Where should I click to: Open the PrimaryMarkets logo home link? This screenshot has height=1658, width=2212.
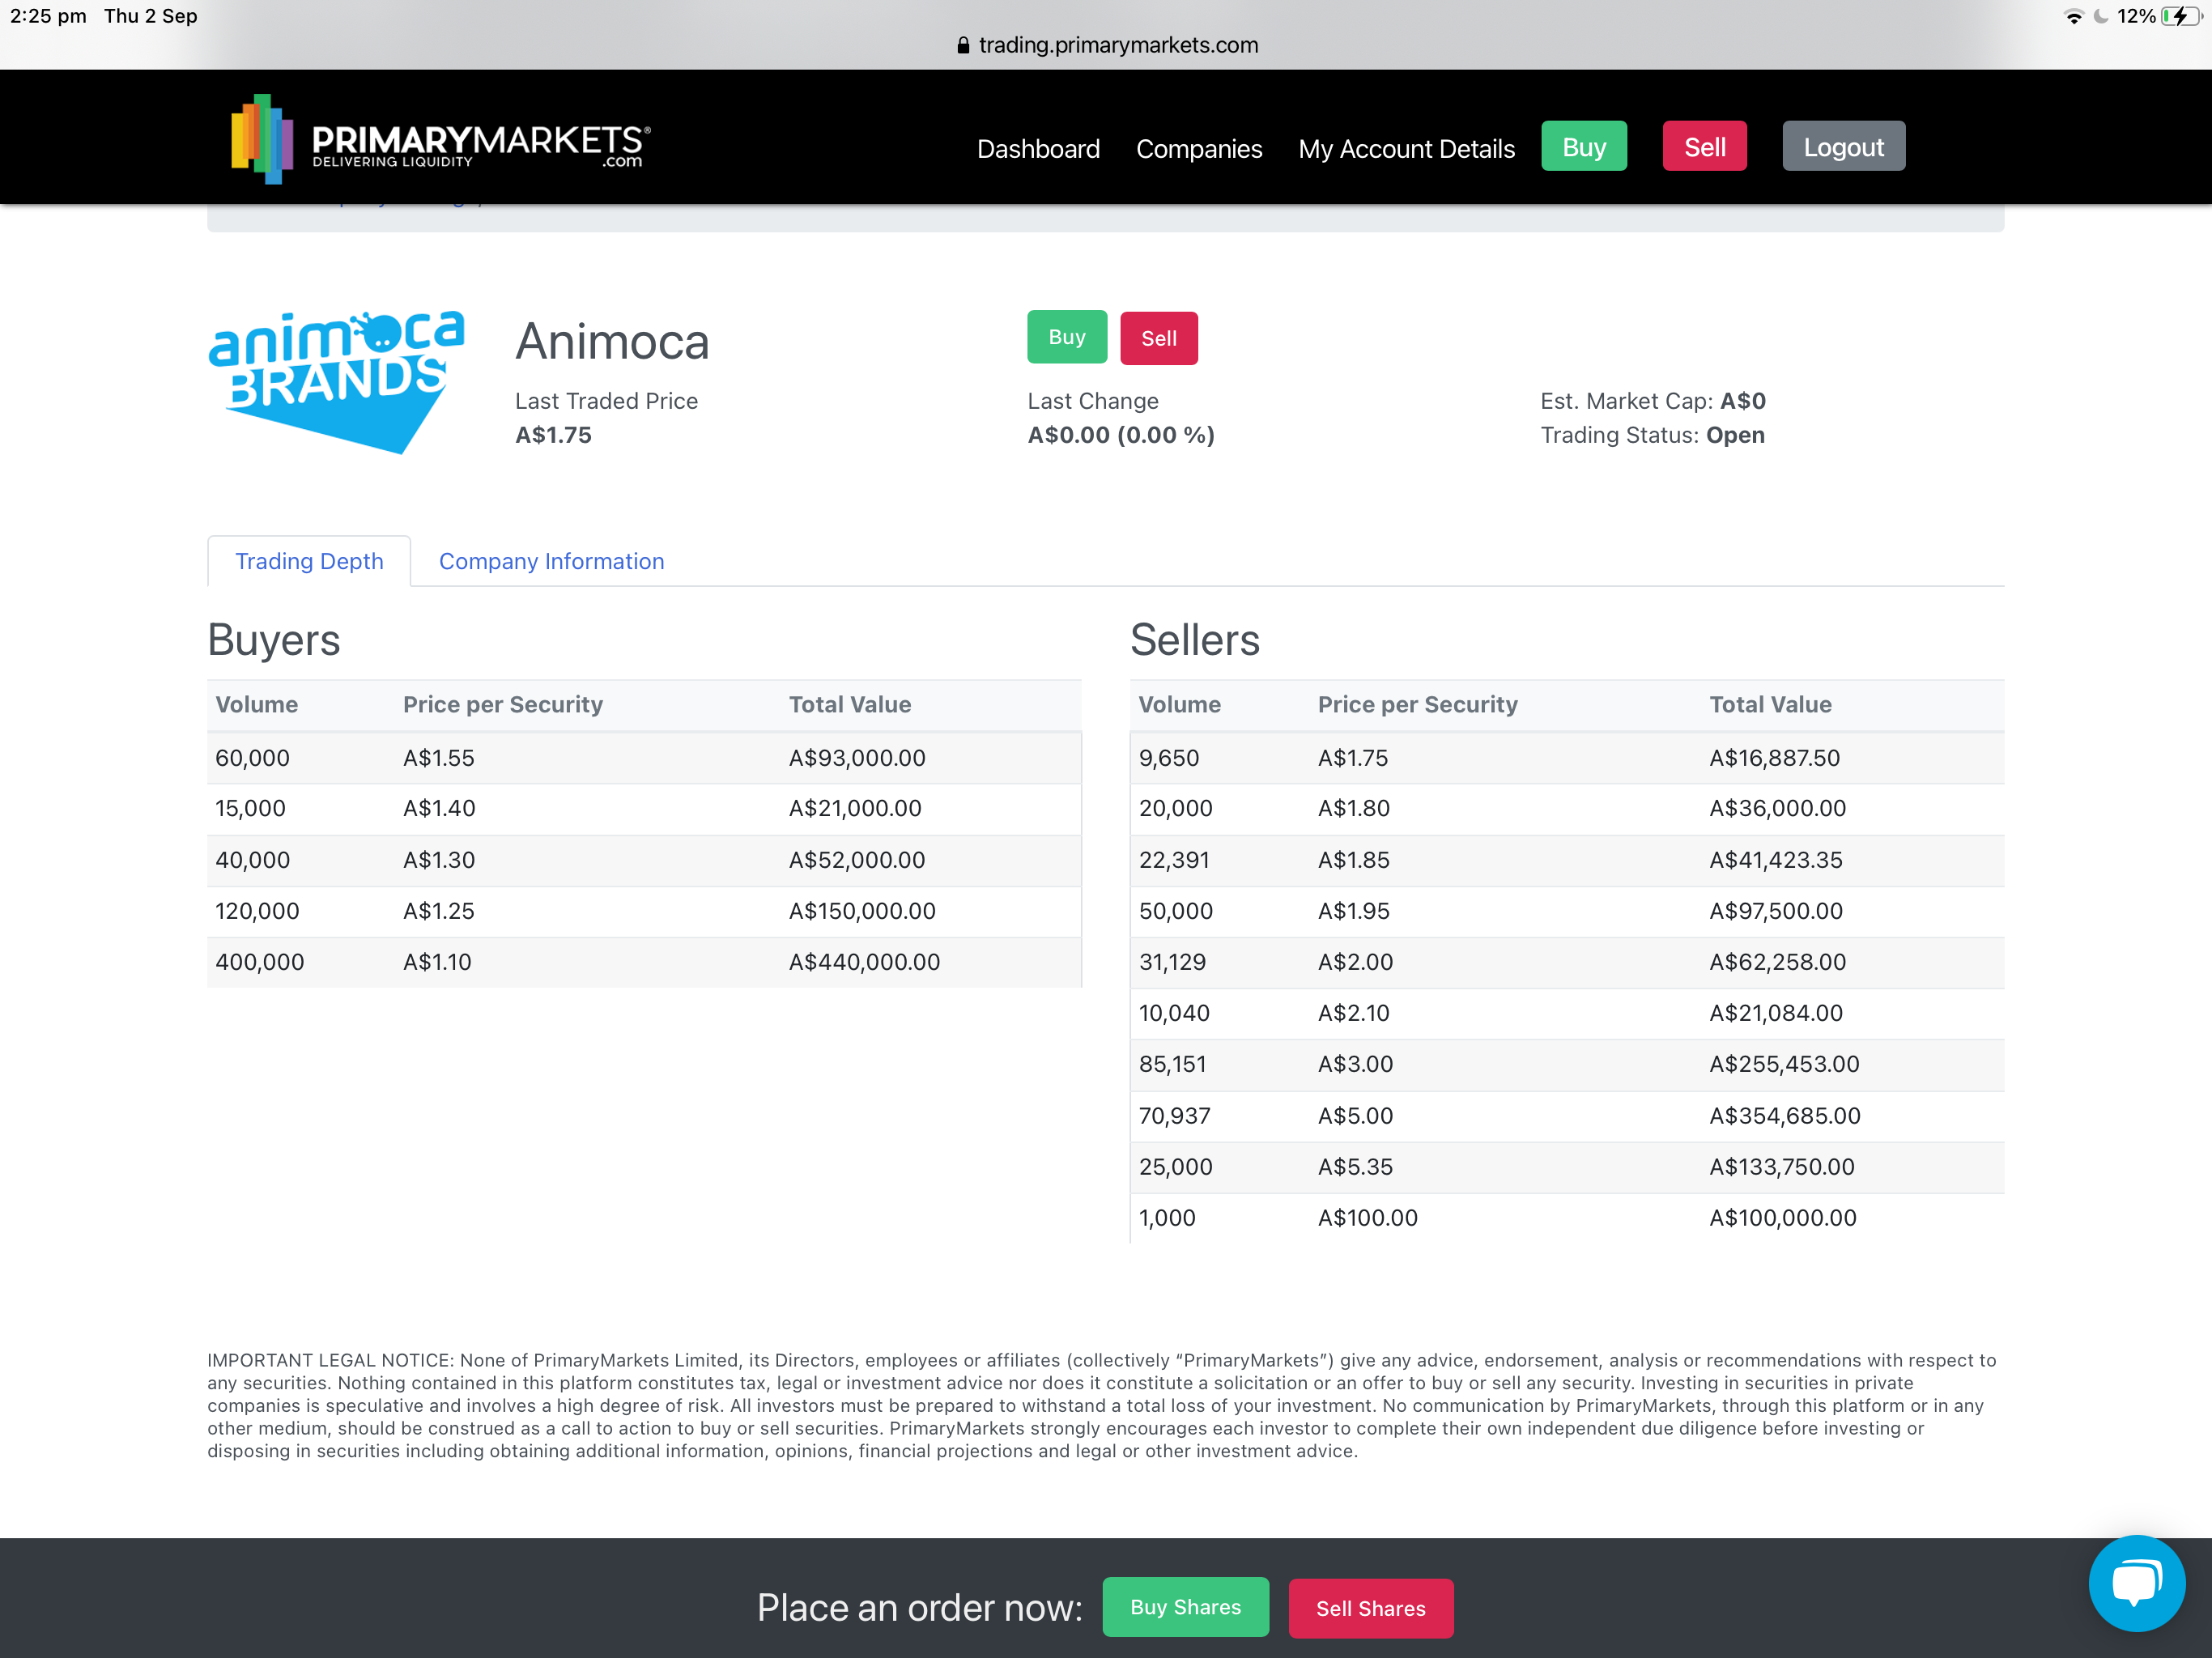point(441,139)
